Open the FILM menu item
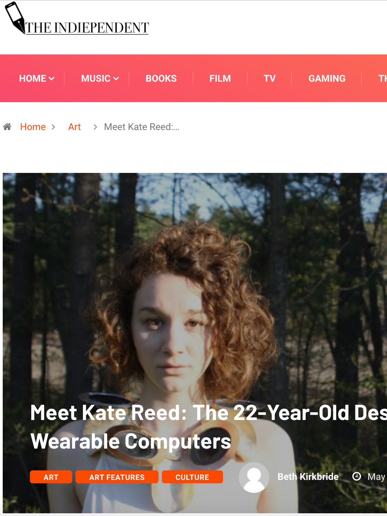 [x=220, y=78]
